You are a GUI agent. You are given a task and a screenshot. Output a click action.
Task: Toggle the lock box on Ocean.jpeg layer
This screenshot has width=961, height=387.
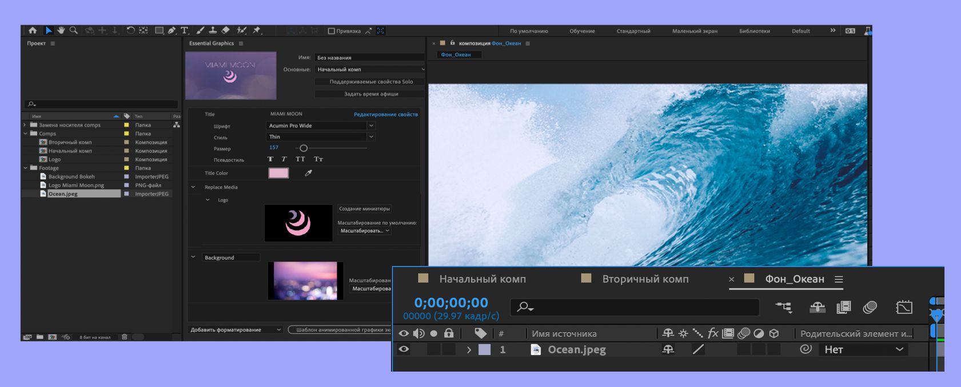pyautogui.click(x=449, y=349)
